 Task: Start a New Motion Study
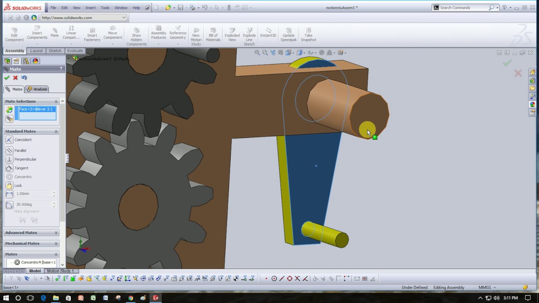point(196,37)
